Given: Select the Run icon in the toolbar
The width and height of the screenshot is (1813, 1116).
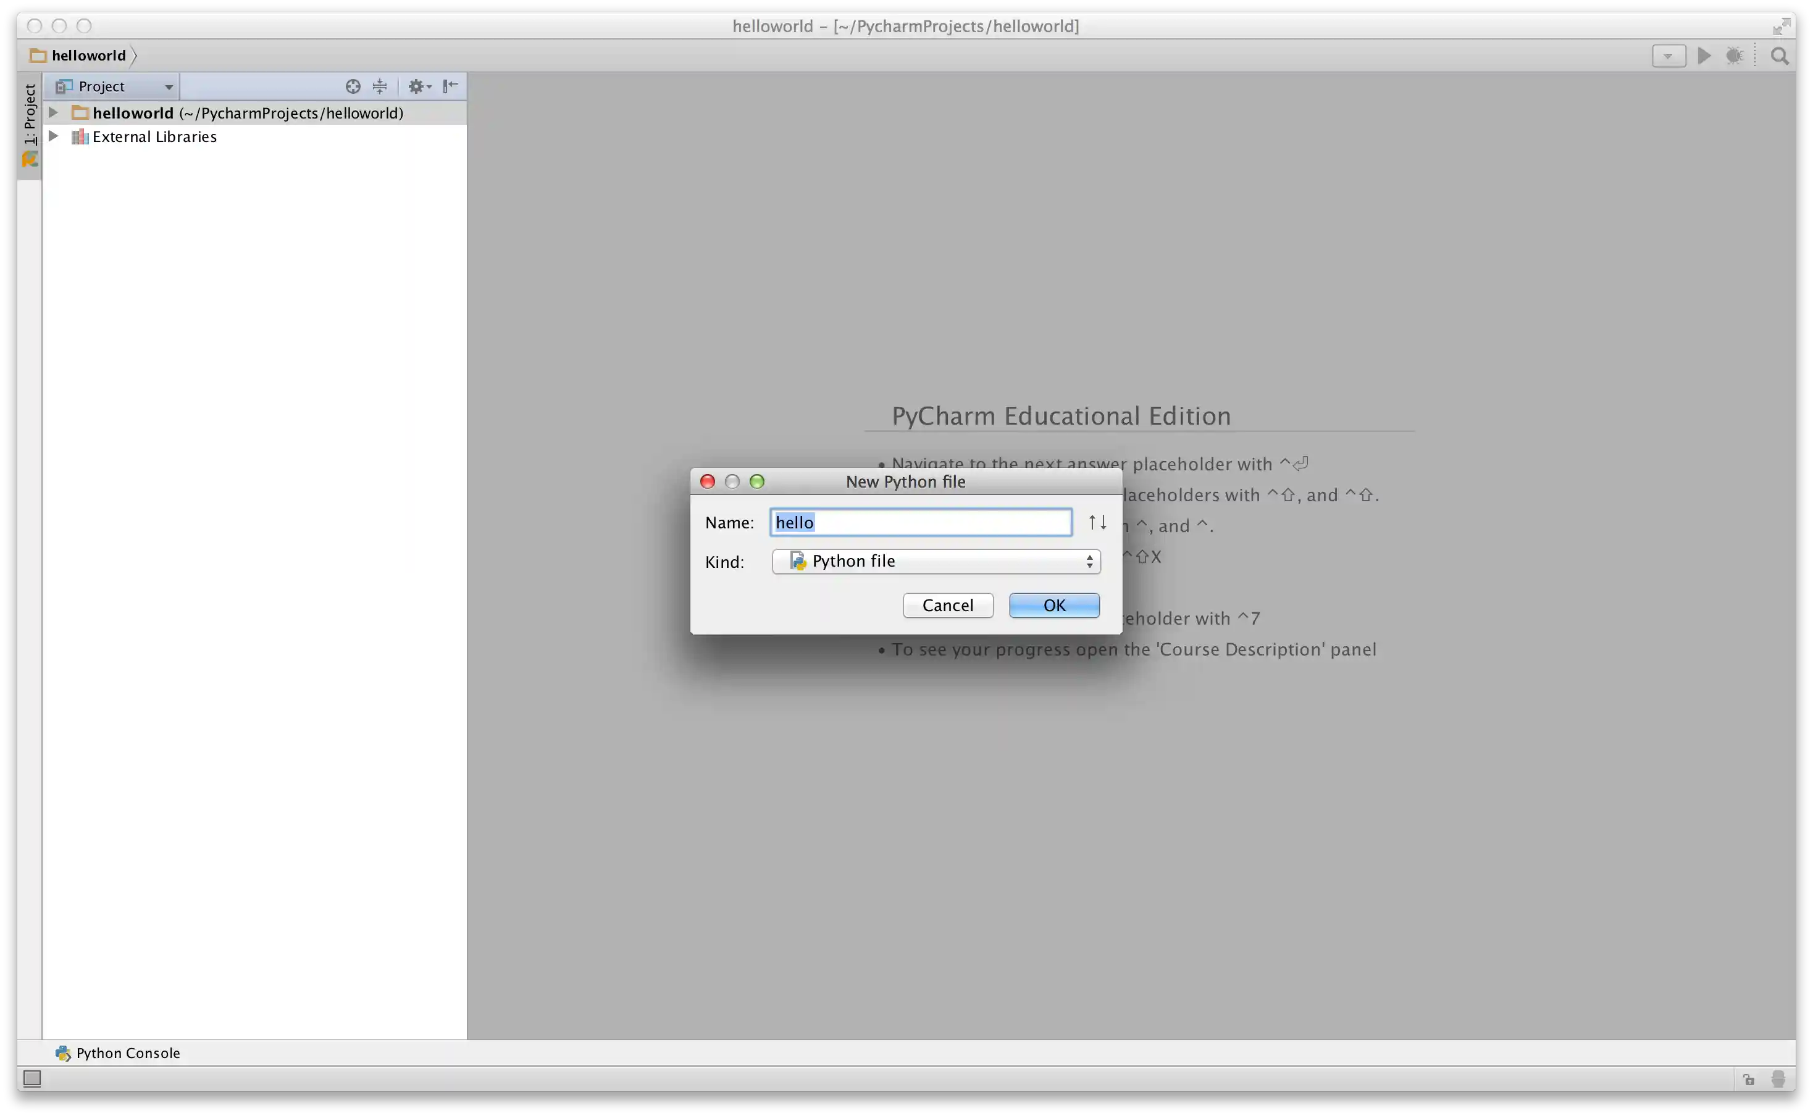Looking at the screenshot, I should pos(1703,56).
